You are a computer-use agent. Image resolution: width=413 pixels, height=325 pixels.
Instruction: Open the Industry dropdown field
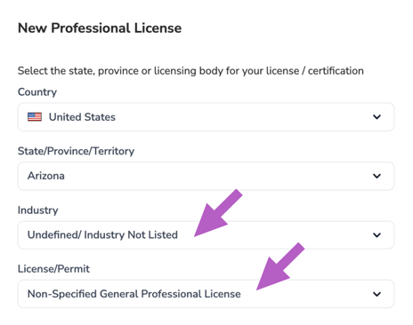206,235
